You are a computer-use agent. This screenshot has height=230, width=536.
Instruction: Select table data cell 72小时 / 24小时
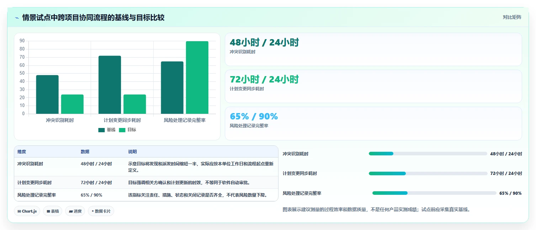coord(96,183)
